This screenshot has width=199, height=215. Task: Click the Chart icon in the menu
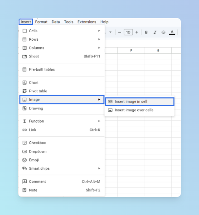coord(24,83)
